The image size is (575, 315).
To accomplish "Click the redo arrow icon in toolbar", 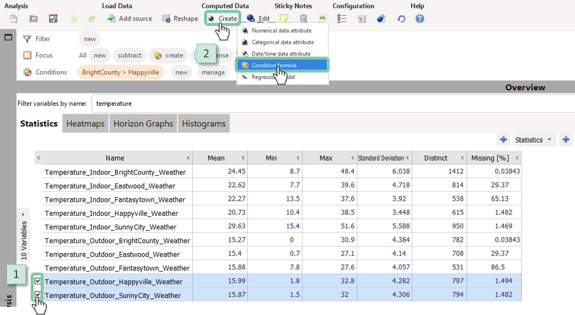I will (x=92, y=19).
